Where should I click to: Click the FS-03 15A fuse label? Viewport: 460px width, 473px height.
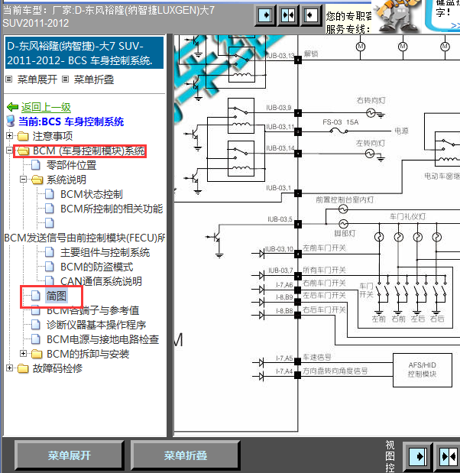pos(340,122)
